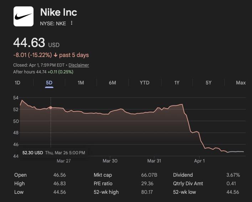
Task: Switch chart to 6M range
Action: 112,83
